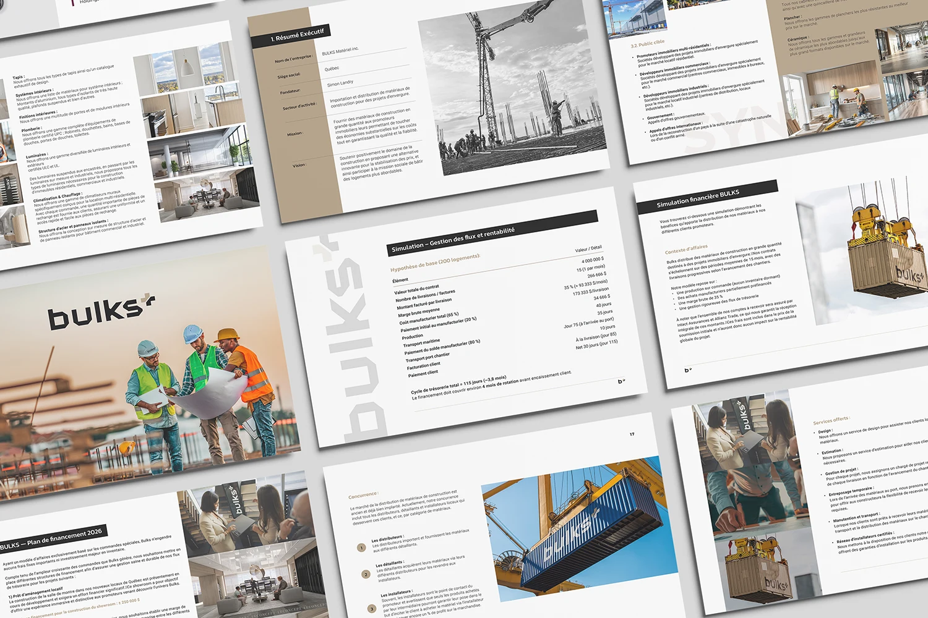
Task: Click the "Entreposage temporaire :" bullet
Action: 851,492
